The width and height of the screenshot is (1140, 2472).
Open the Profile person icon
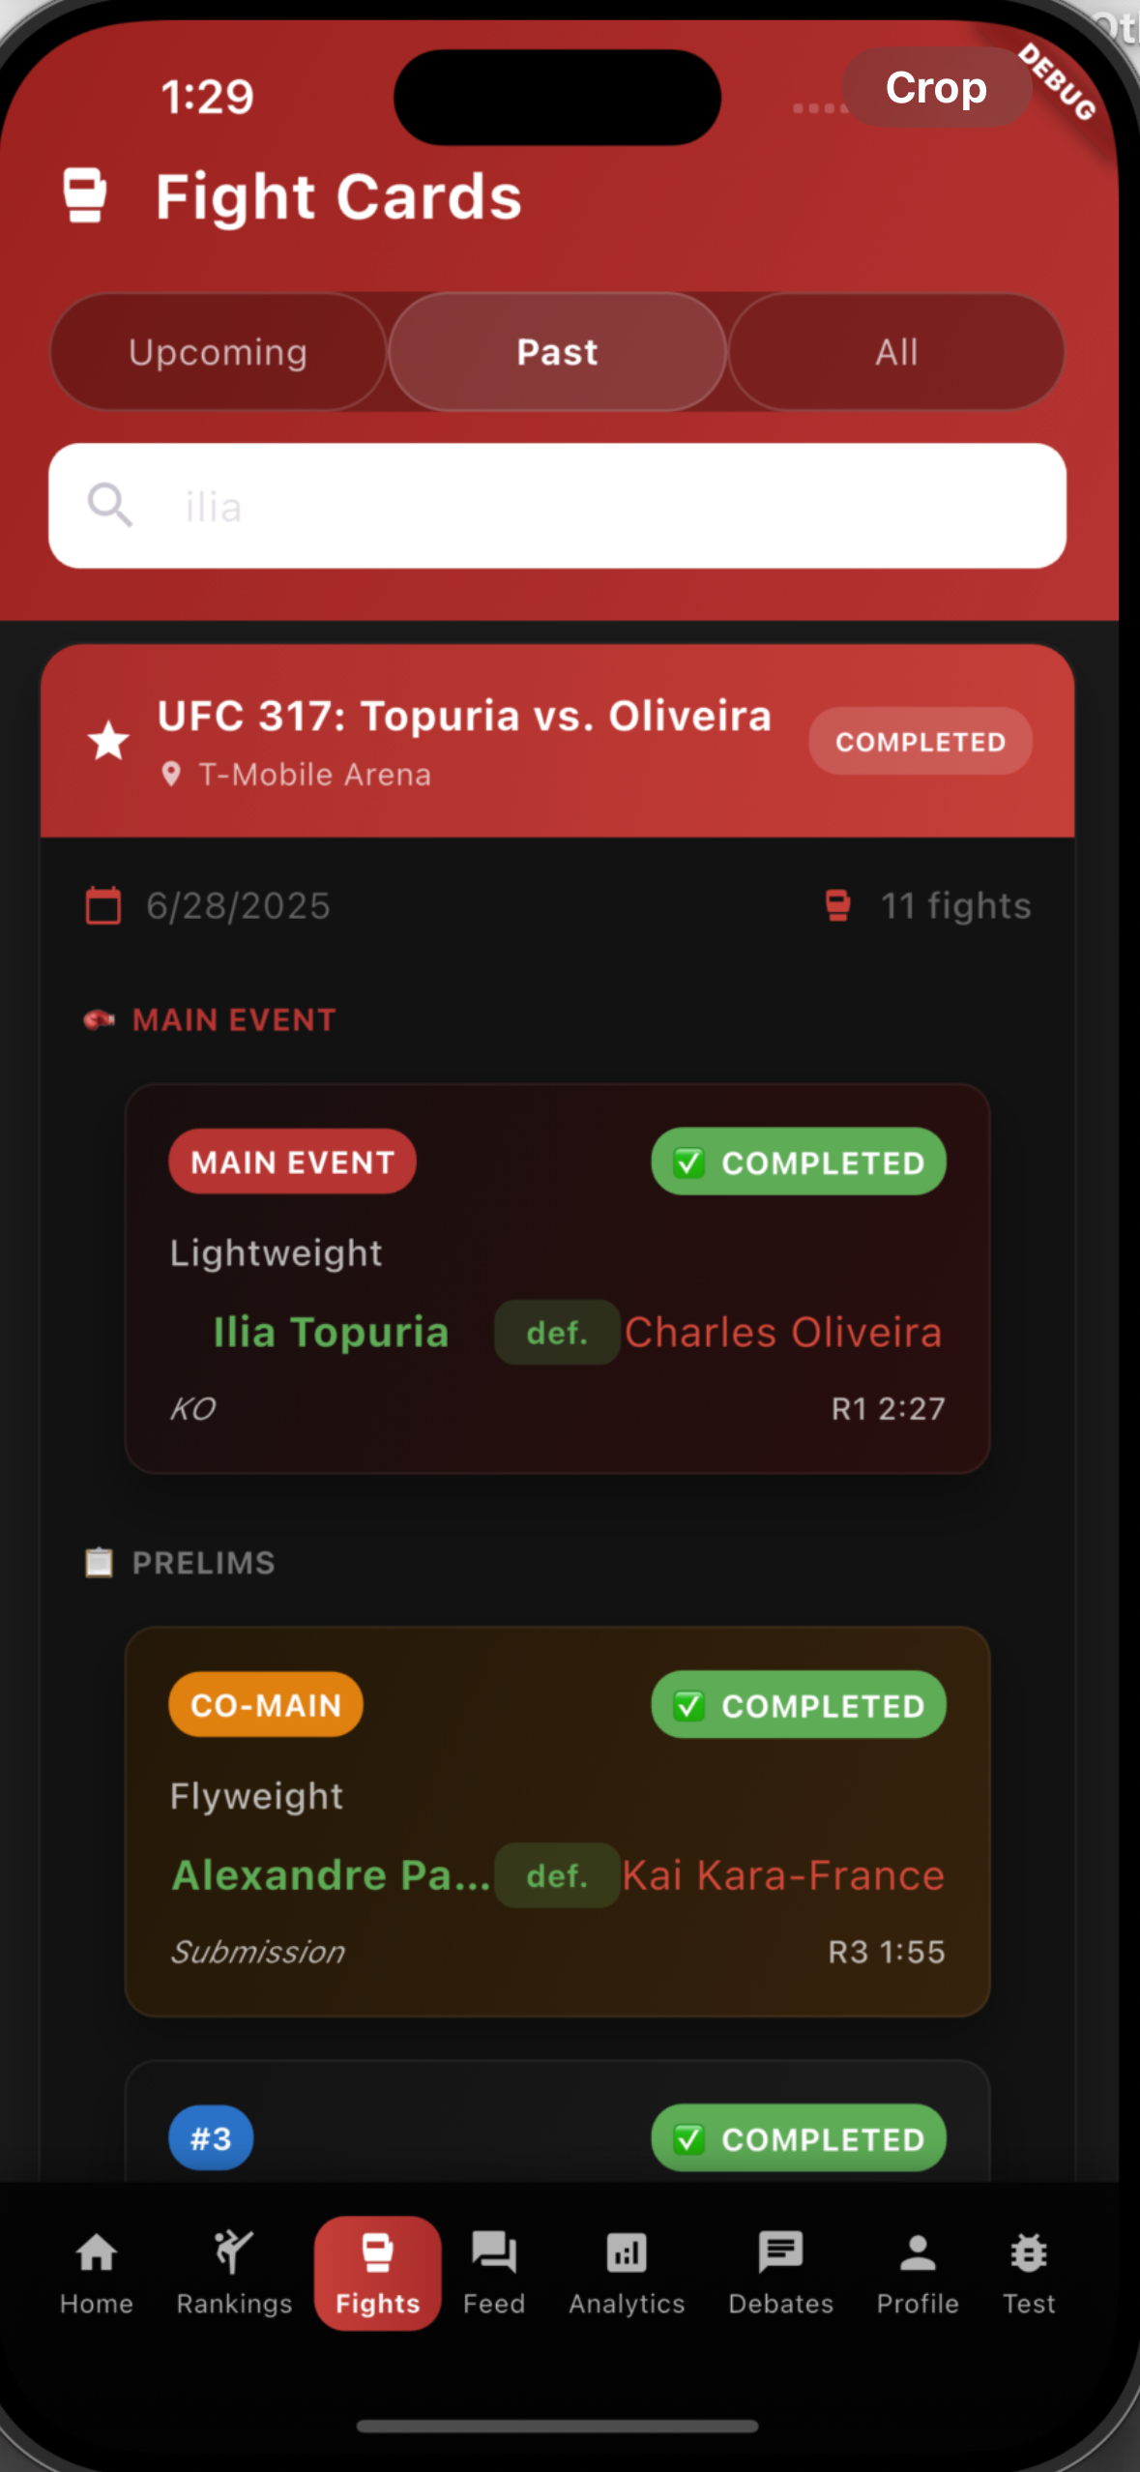(917, 2252)
